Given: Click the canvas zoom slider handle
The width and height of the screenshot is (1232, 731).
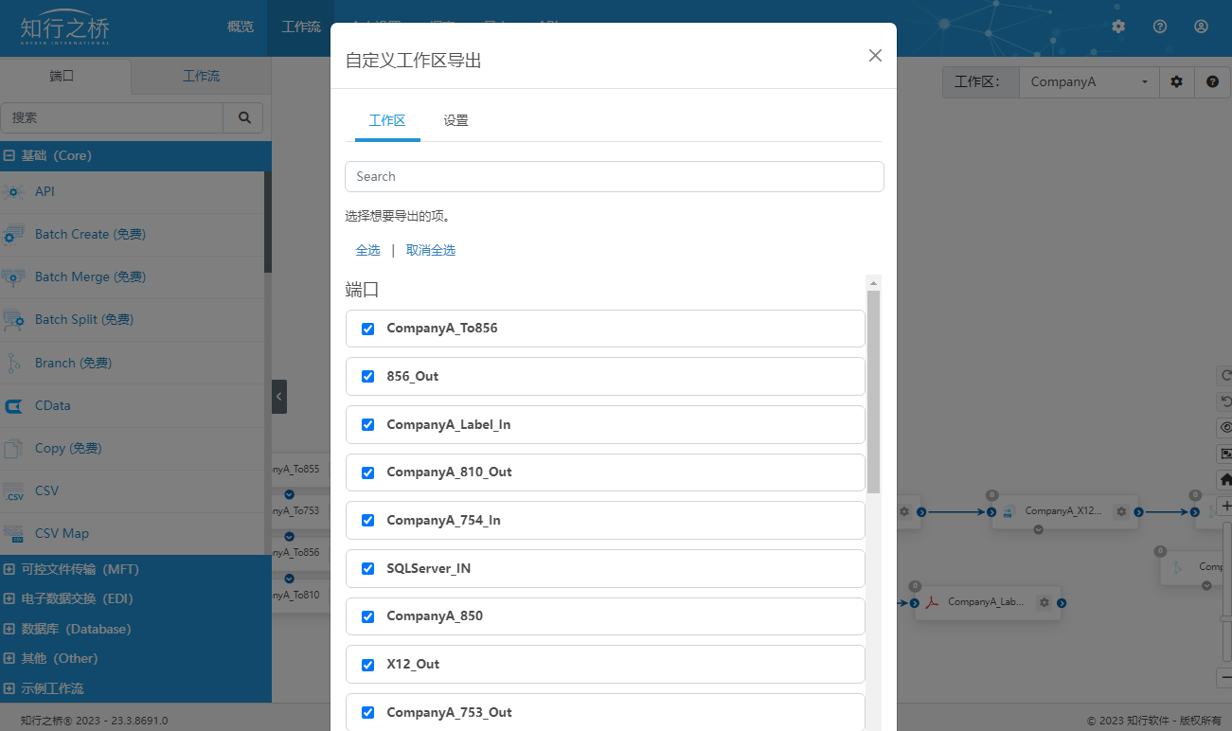Looking at the screenshot, I should 1225,618.
